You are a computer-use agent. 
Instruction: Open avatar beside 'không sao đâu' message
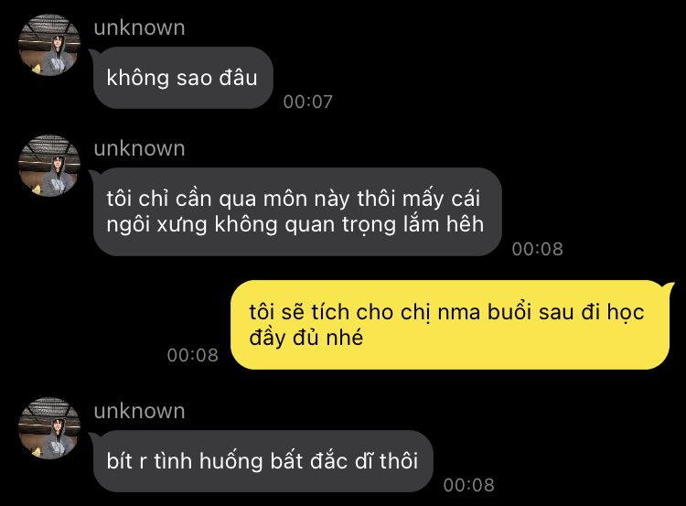tap(49, 45)
